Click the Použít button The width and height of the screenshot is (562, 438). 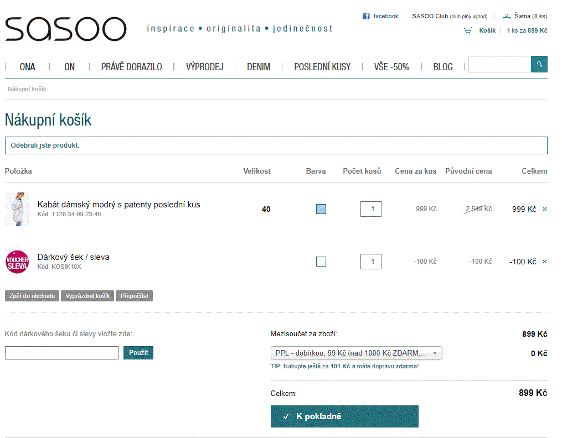click(138, 353)
